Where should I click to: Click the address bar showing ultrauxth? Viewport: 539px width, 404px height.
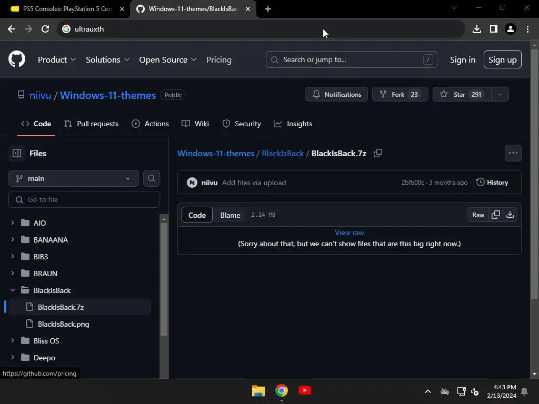[x=261, y=29]
